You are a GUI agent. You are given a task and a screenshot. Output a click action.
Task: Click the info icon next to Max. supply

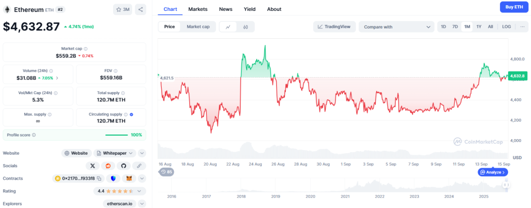click(50, 114)
